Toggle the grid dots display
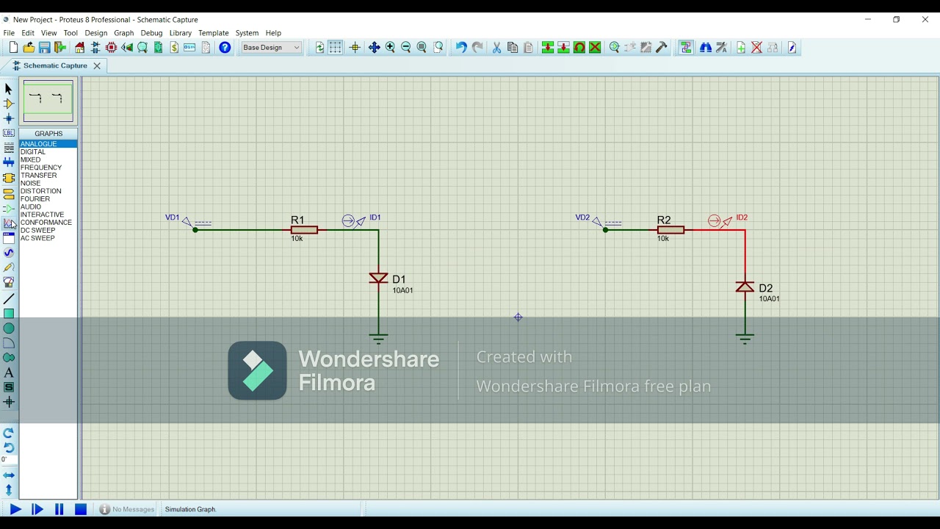The height and width of the screenshot is (529, 940). coord(336,48)
